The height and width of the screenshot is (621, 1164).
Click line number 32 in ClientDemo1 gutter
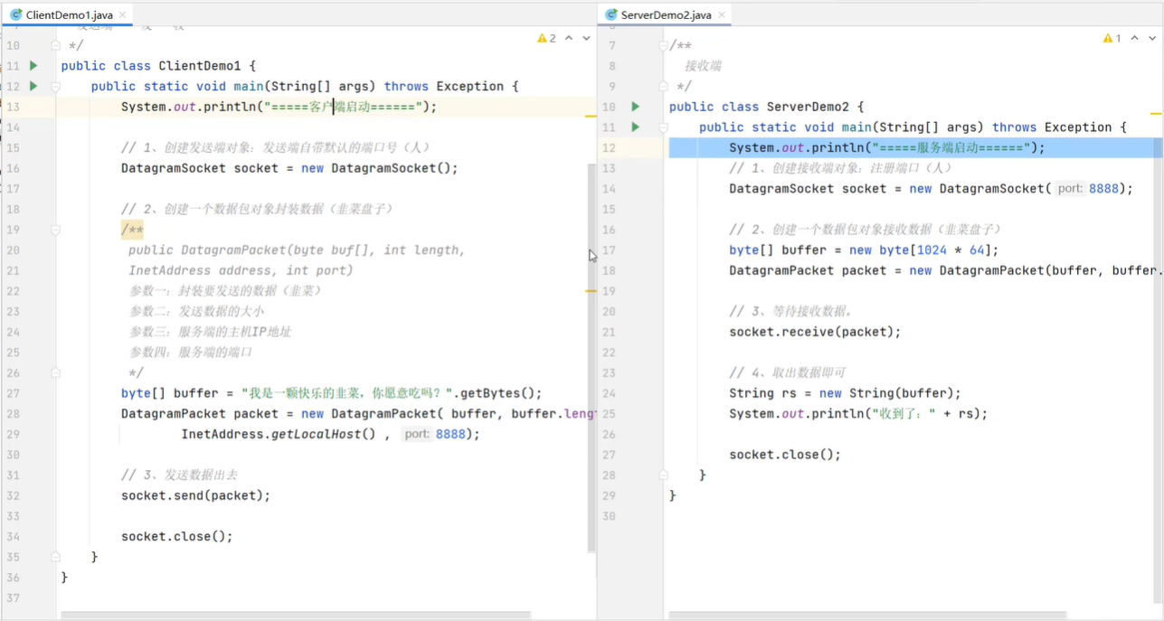[13, 495]
